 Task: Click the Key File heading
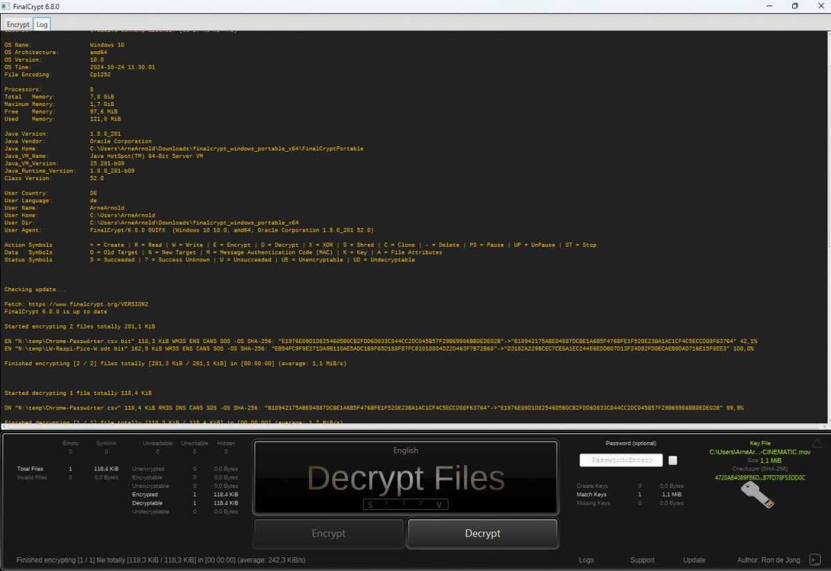760,443
